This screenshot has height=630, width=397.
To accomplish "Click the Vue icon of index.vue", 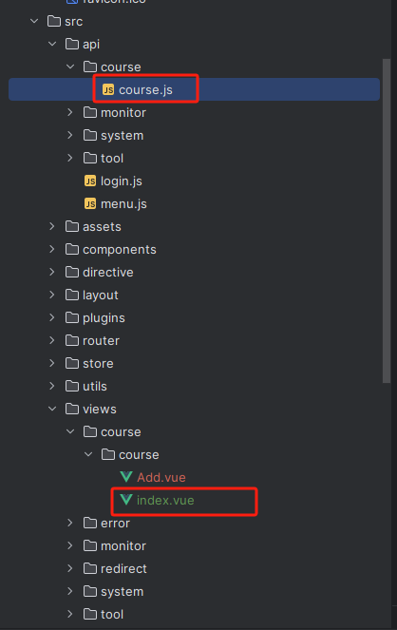I will pyautogui.click(x=126, y=500).
